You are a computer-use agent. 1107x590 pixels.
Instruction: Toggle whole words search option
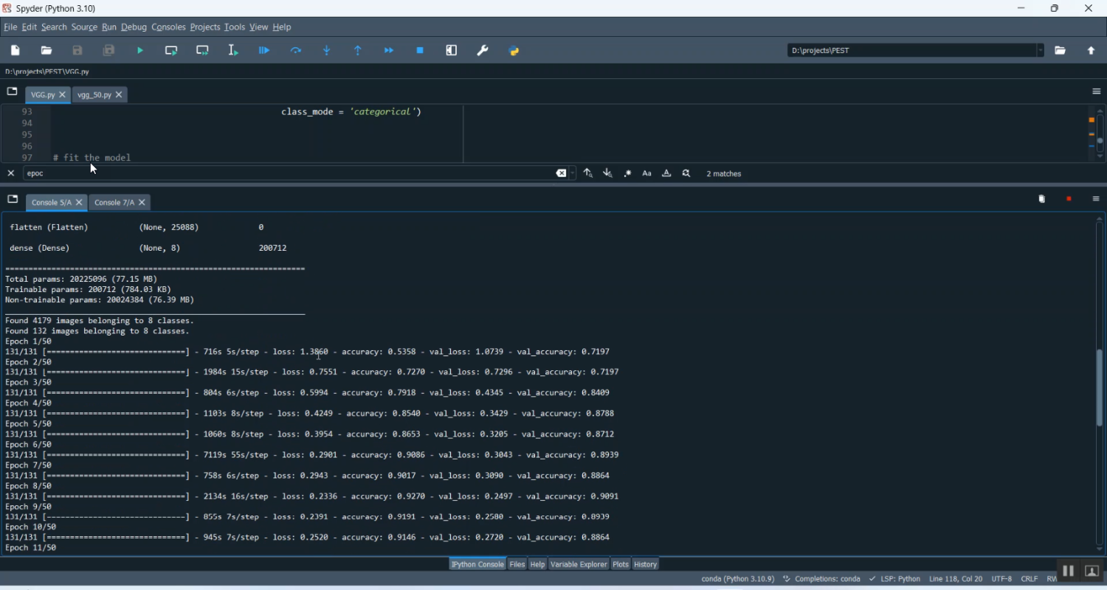tap(667, 174)
